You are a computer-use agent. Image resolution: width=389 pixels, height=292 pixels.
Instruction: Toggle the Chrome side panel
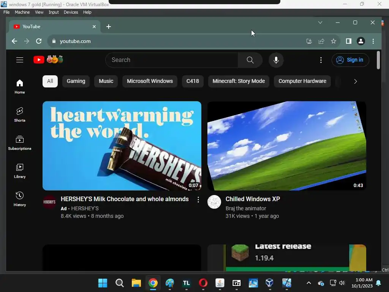point(349,41)
